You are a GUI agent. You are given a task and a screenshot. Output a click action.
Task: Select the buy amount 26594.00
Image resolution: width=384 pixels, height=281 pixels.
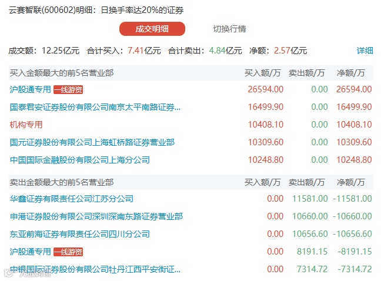tap(265, 89)
